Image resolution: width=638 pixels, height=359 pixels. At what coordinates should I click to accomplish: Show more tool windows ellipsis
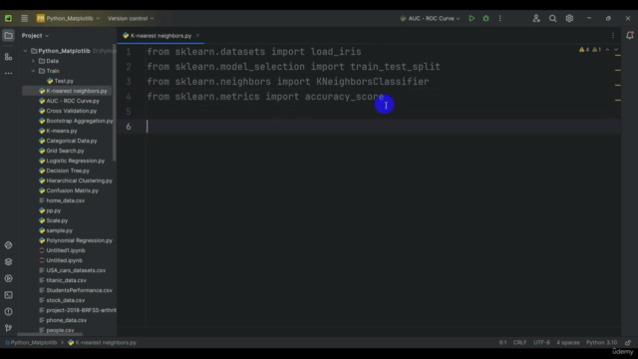coord(8,73)
